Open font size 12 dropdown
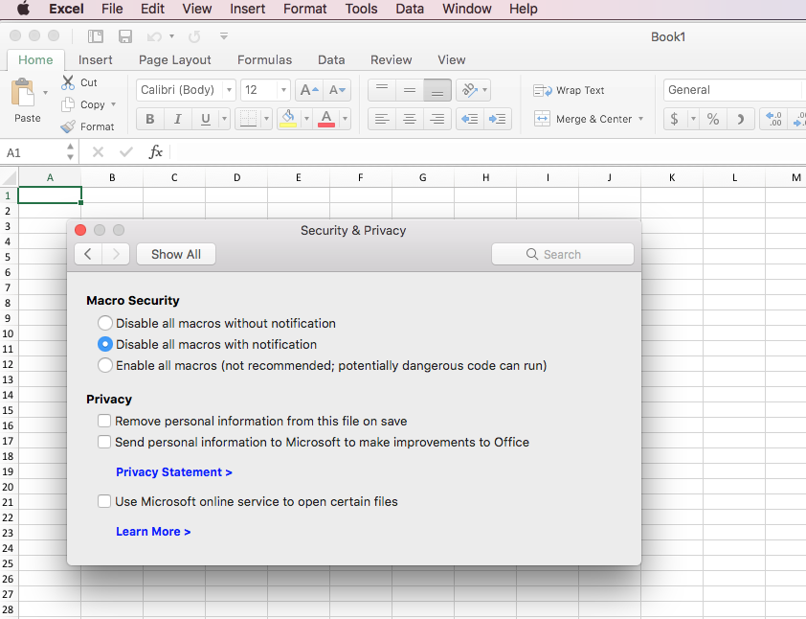The image size is (806, 619). click(x=283, y=90)
